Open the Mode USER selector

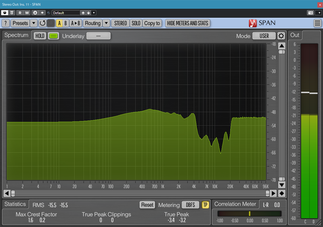(264, 36)
